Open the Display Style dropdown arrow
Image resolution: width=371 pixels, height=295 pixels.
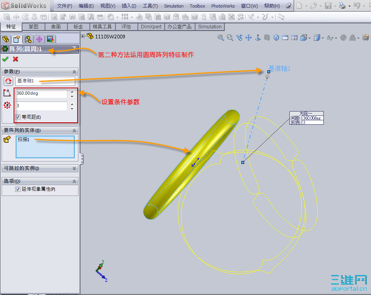point(323,38)
